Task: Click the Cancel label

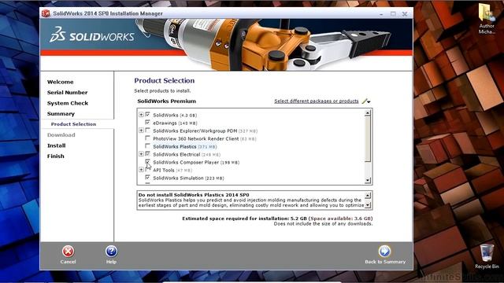Action: click(x=68, y=262)
